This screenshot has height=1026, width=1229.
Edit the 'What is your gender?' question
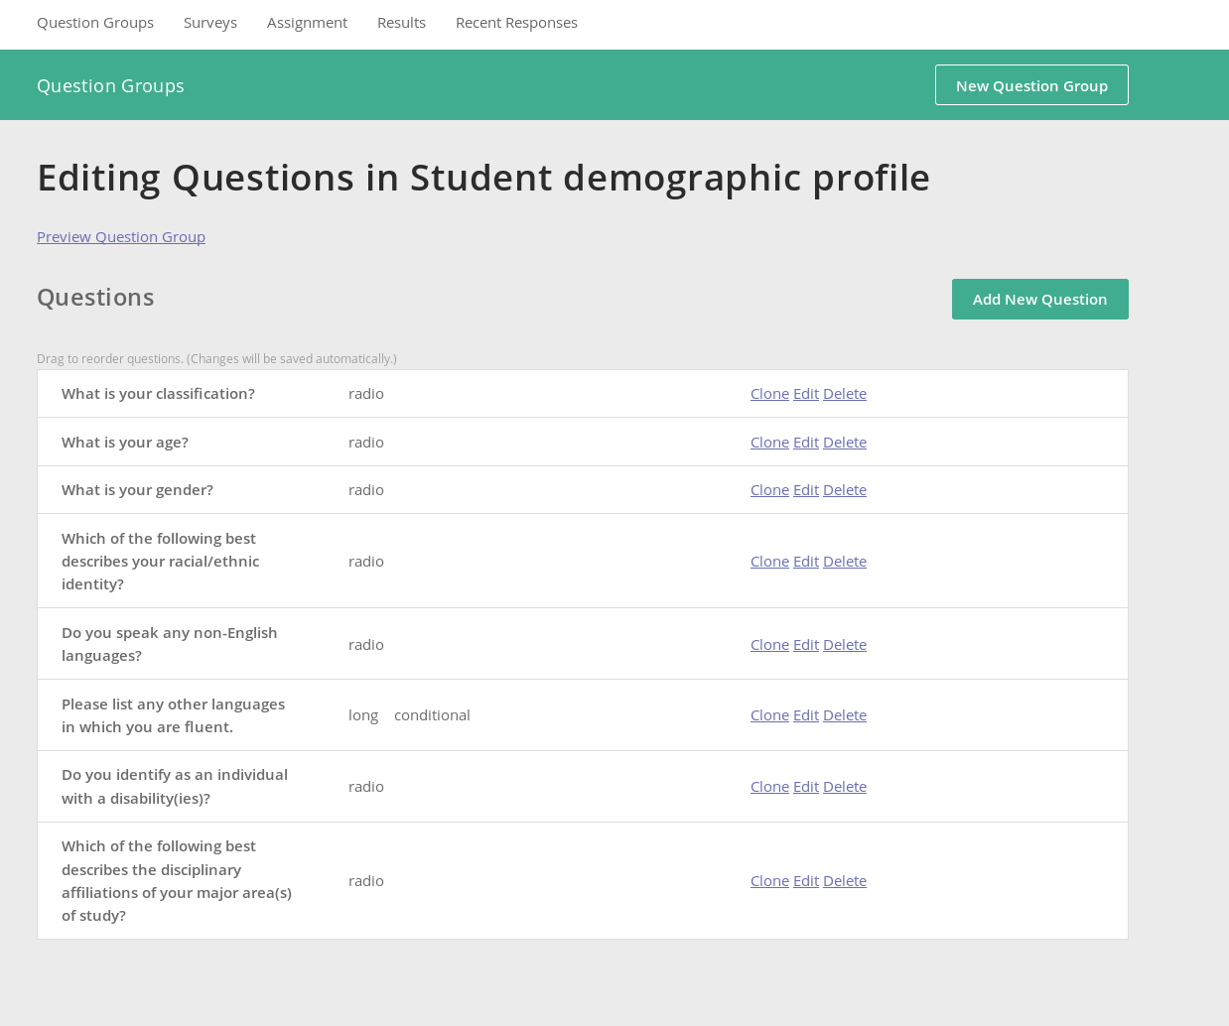(806, 489)
